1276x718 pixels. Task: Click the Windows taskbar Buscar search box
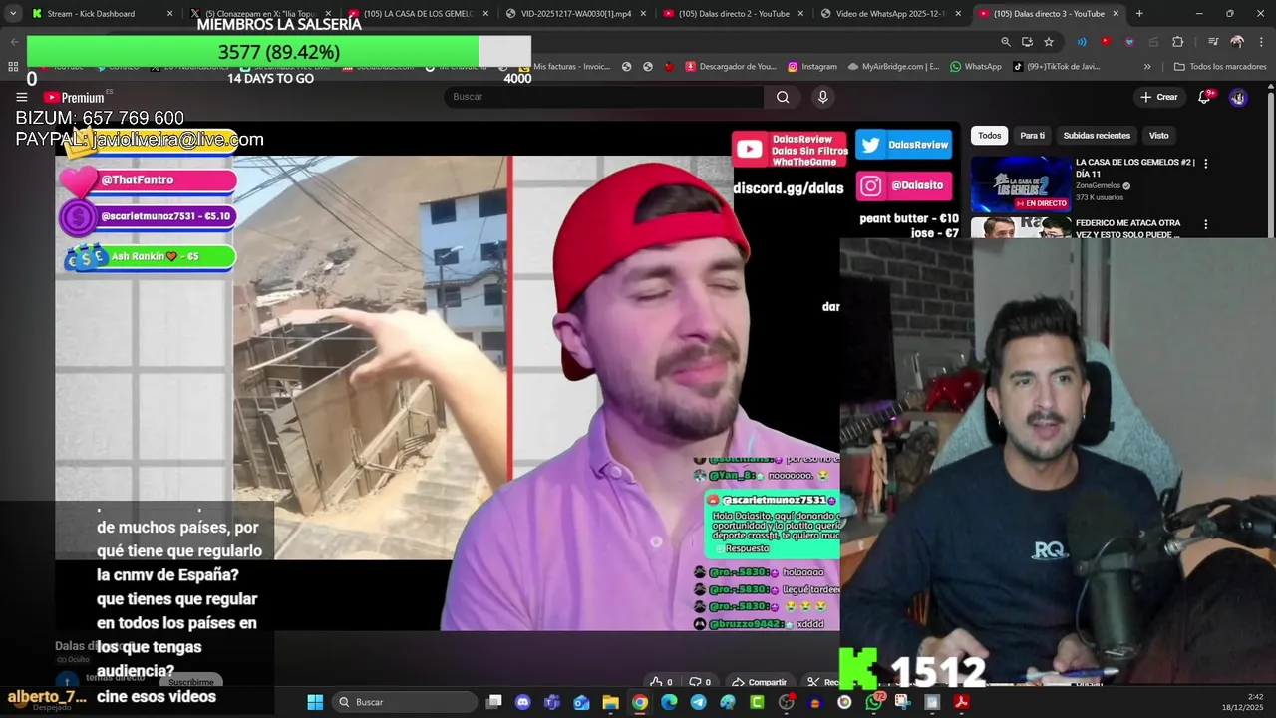(405, 702)
